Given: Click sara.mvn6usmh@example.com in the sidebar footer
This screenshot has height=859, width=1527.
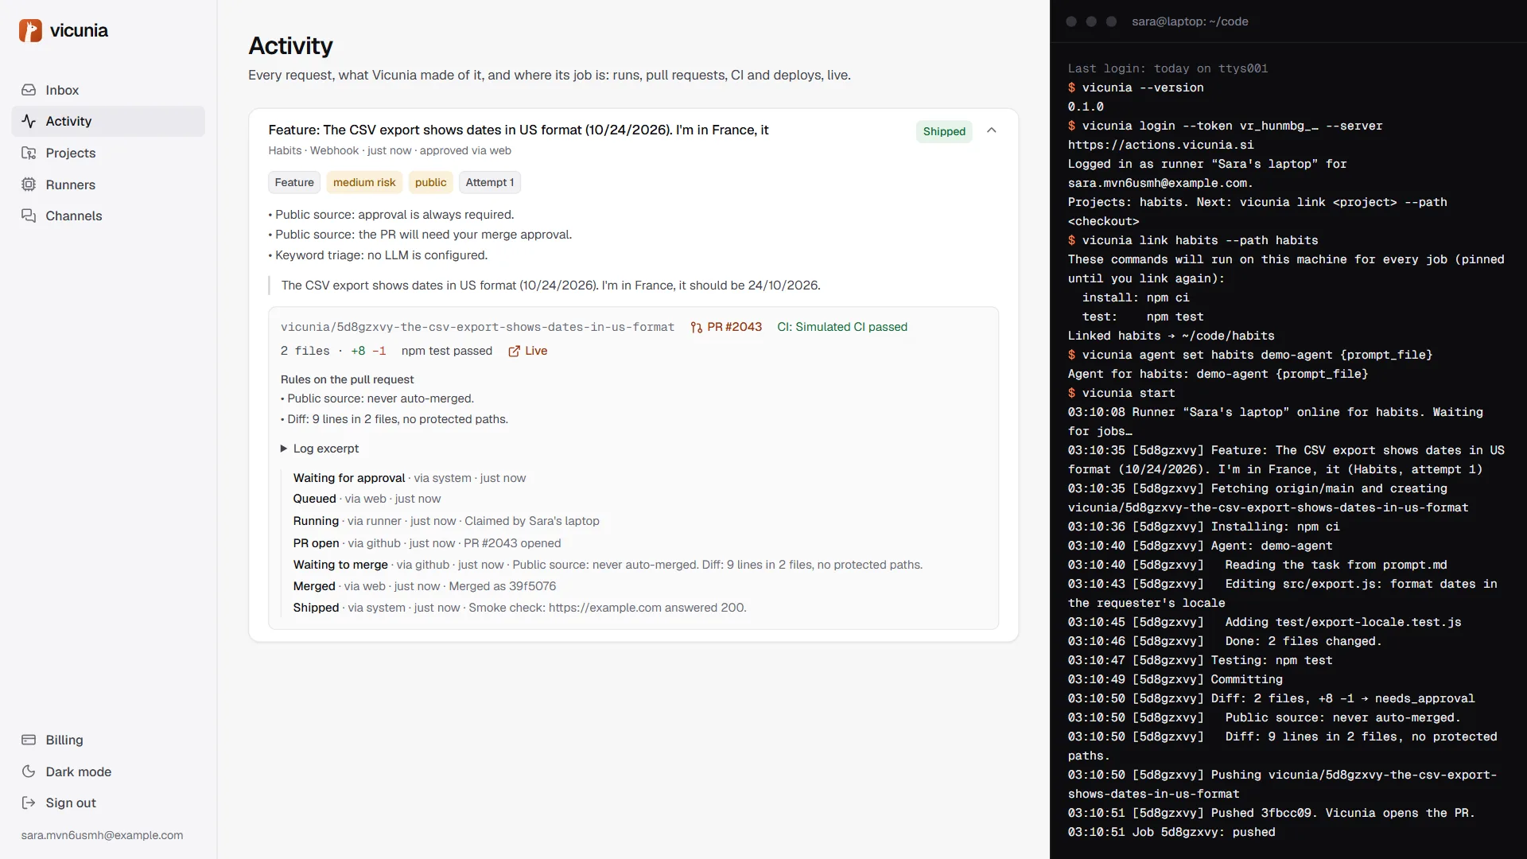Looking at the screenshot, I should pos(102,835).
